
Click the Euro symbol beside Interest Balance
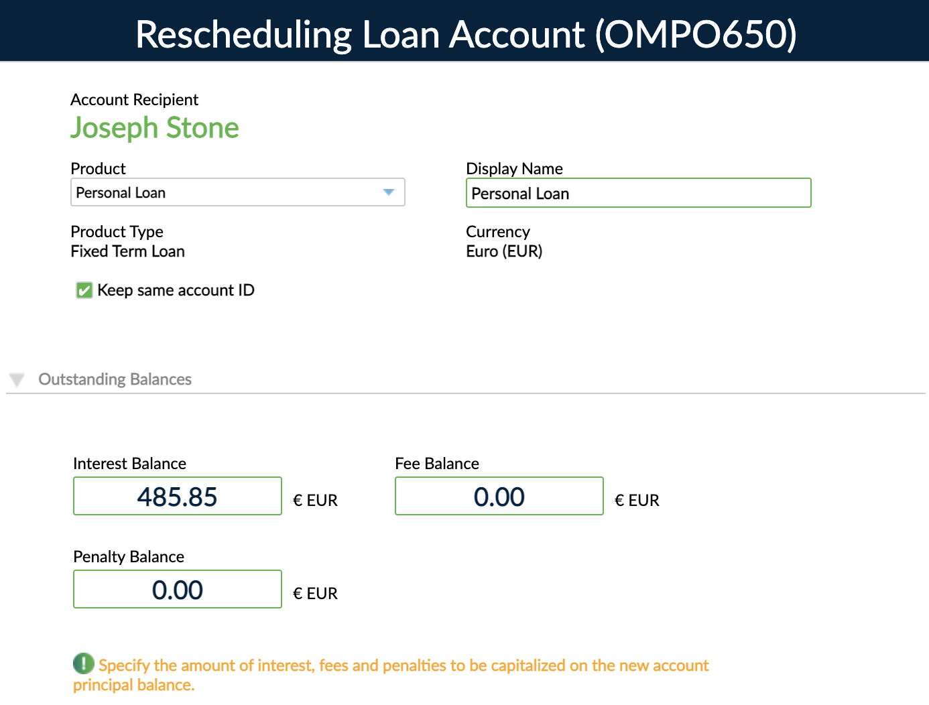coord(297,499)
